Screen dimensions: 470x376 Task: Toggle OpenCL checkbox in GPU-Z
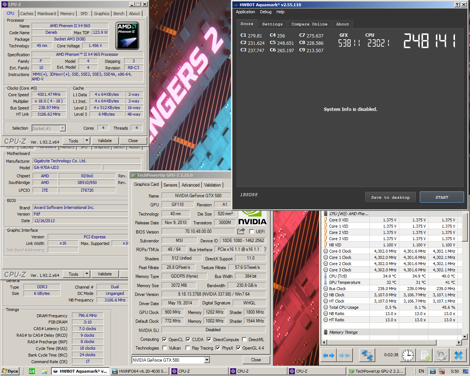pyautogui.click(x=164, y=340)
